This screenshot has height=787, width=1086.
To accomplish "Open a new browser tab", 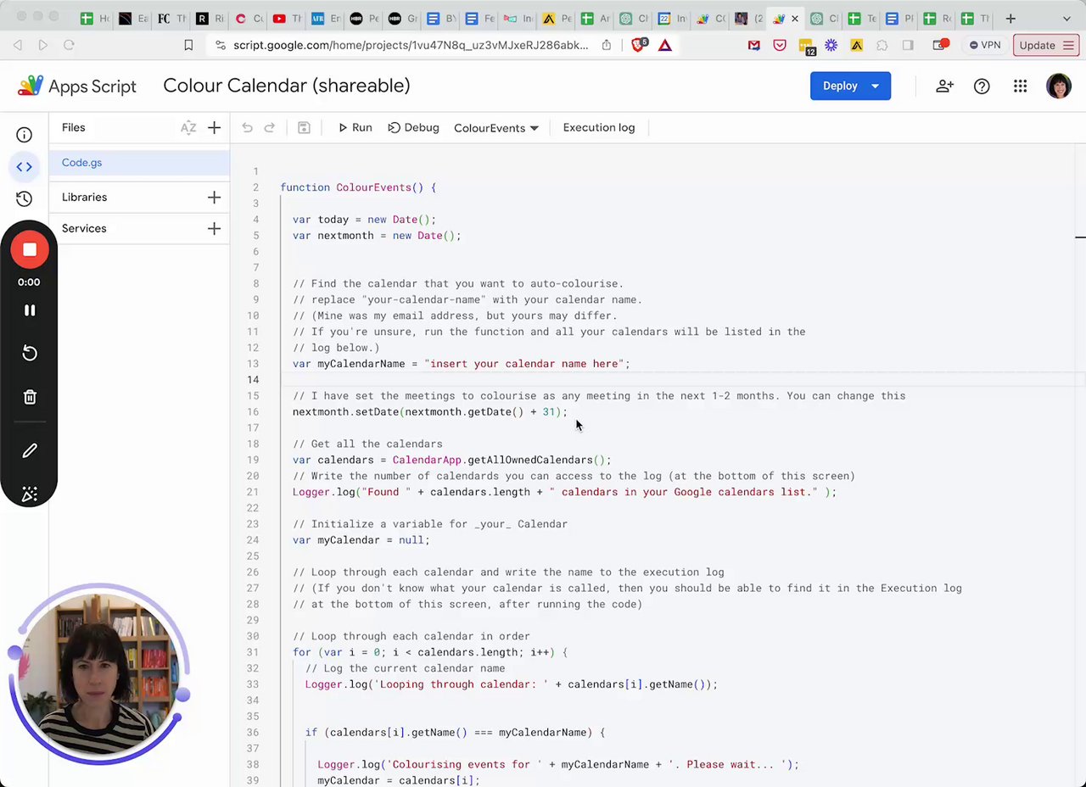I will click(1010, 18).
